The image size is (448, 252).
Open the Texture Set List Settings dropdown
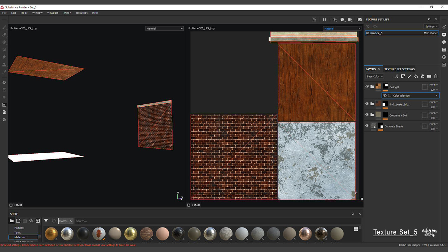[x=431, y=27]
